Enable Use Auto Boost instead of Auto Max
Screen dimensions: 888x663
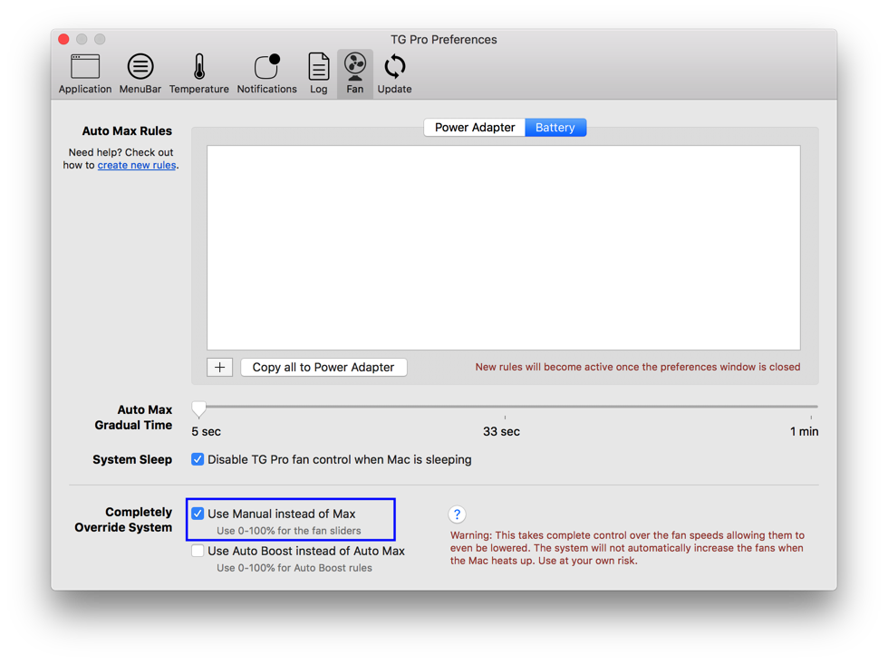(198, 551)
